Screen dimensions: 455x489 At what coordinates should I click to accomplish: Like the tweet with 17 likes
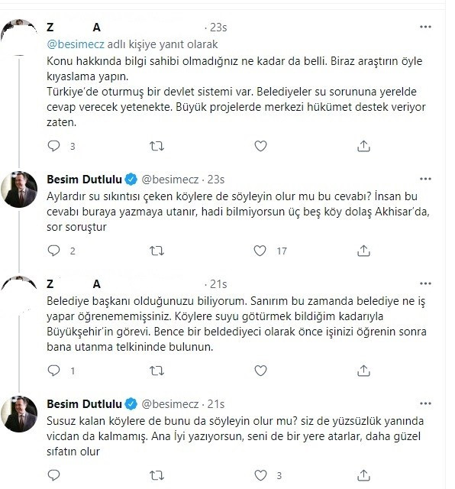pos(260,251)
